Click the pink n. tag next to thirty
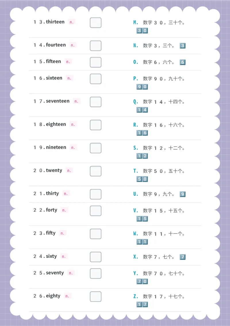230x326 pixels. tap(66, 194)
